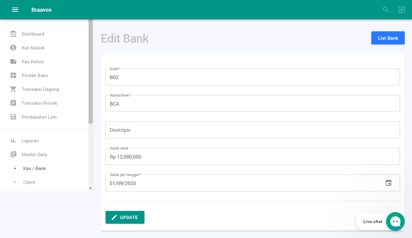Click the search magnifier icon
Screen dimensions: 412x238
click(386, 10)
